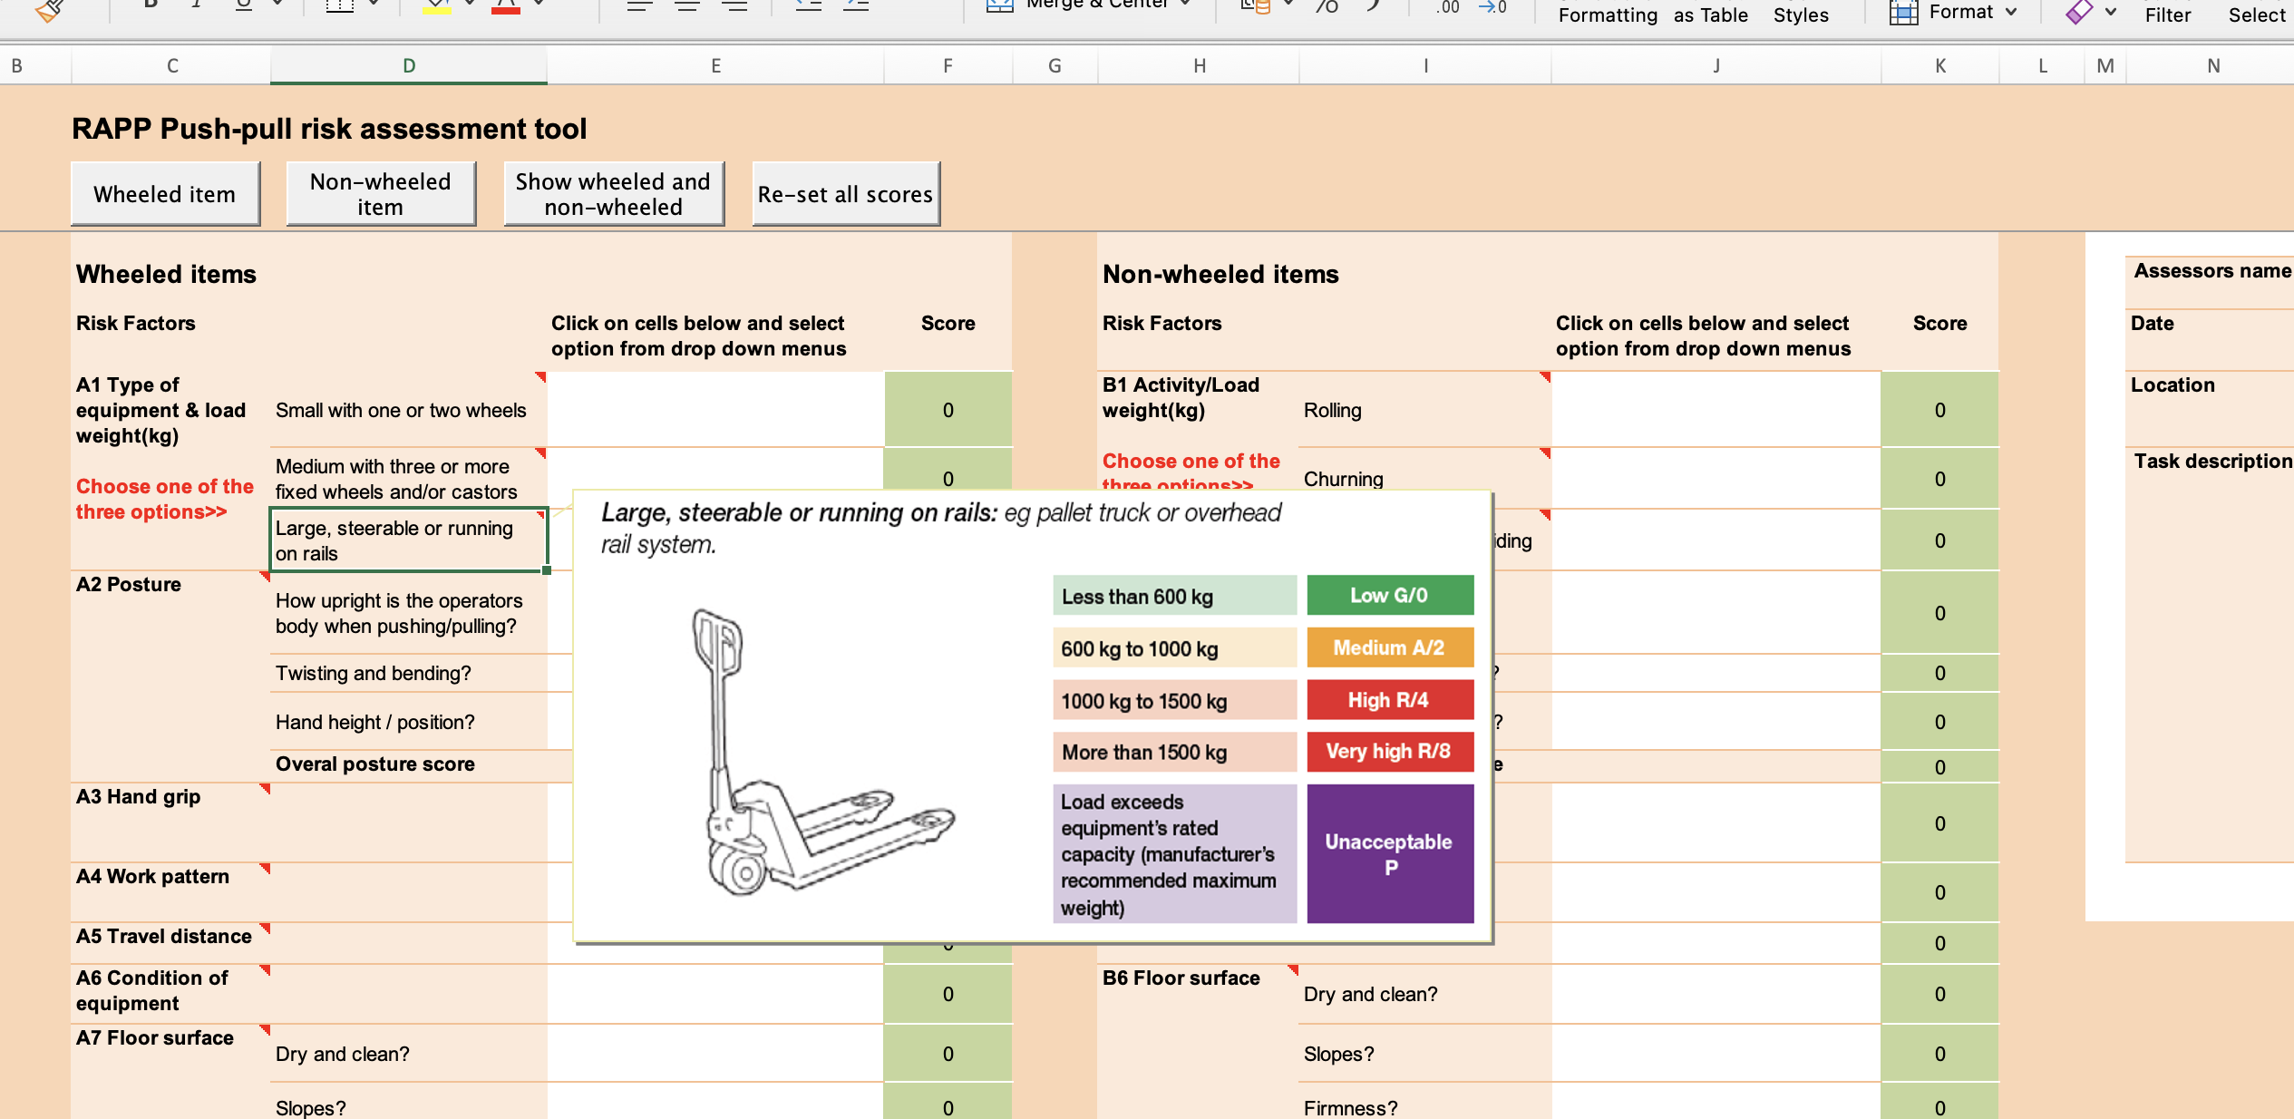Align text right using toolbar icon
2294x1119 pixels.
pos(734,5)
